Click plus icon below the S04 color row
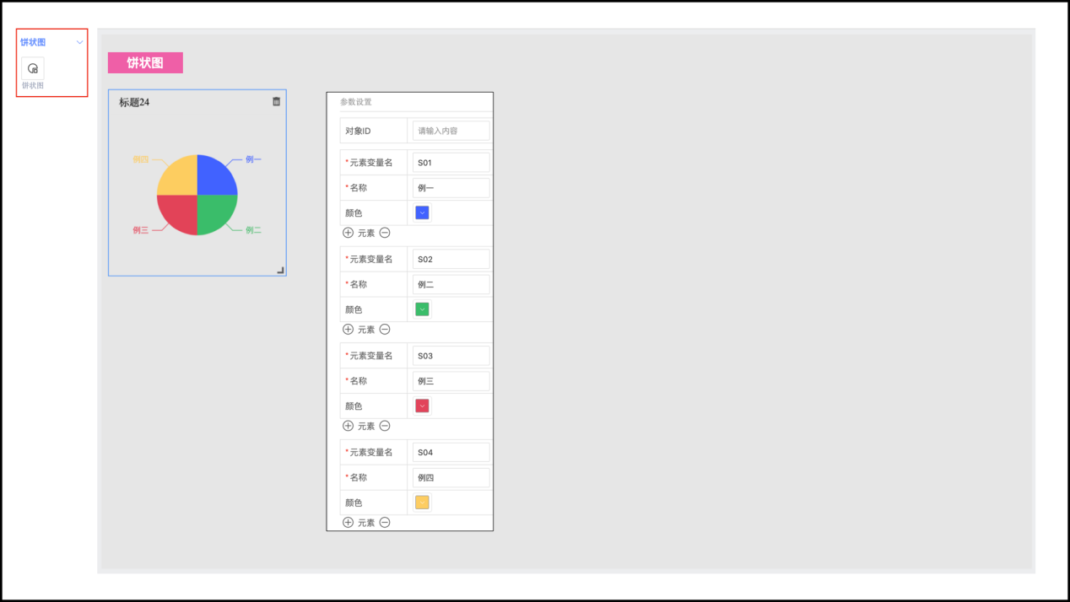This screenshot has height=602, width=1070. [348, 523]
